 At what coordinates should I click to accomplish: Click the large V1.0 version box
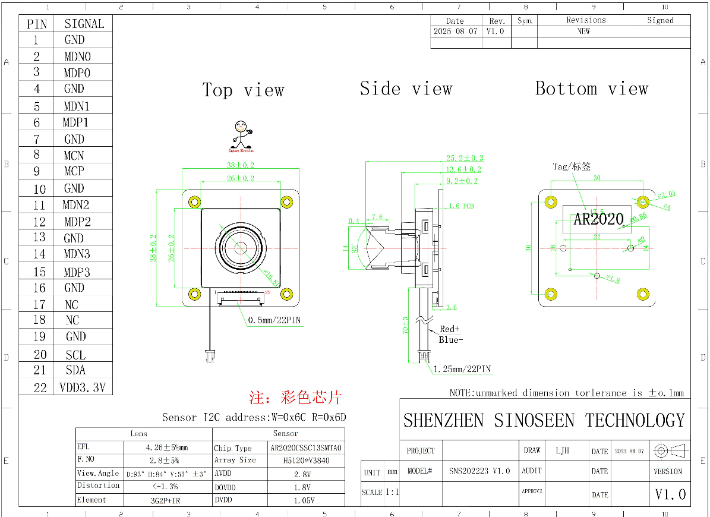coord(670,494)
